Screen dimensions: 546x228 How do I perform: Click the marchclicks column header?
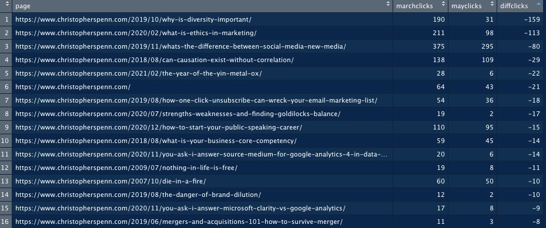coord(421,6)
